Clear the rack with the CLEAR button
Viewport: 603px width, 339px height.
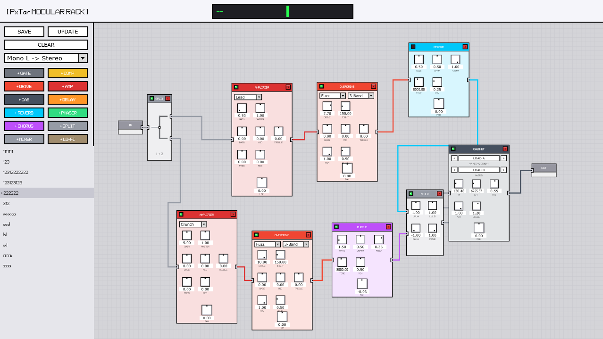click(x=46, y=45)
